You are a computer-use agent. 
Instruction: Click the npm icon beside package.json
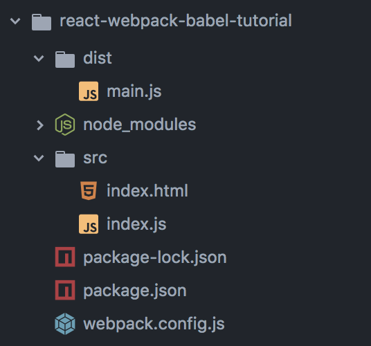pos(65,290)
